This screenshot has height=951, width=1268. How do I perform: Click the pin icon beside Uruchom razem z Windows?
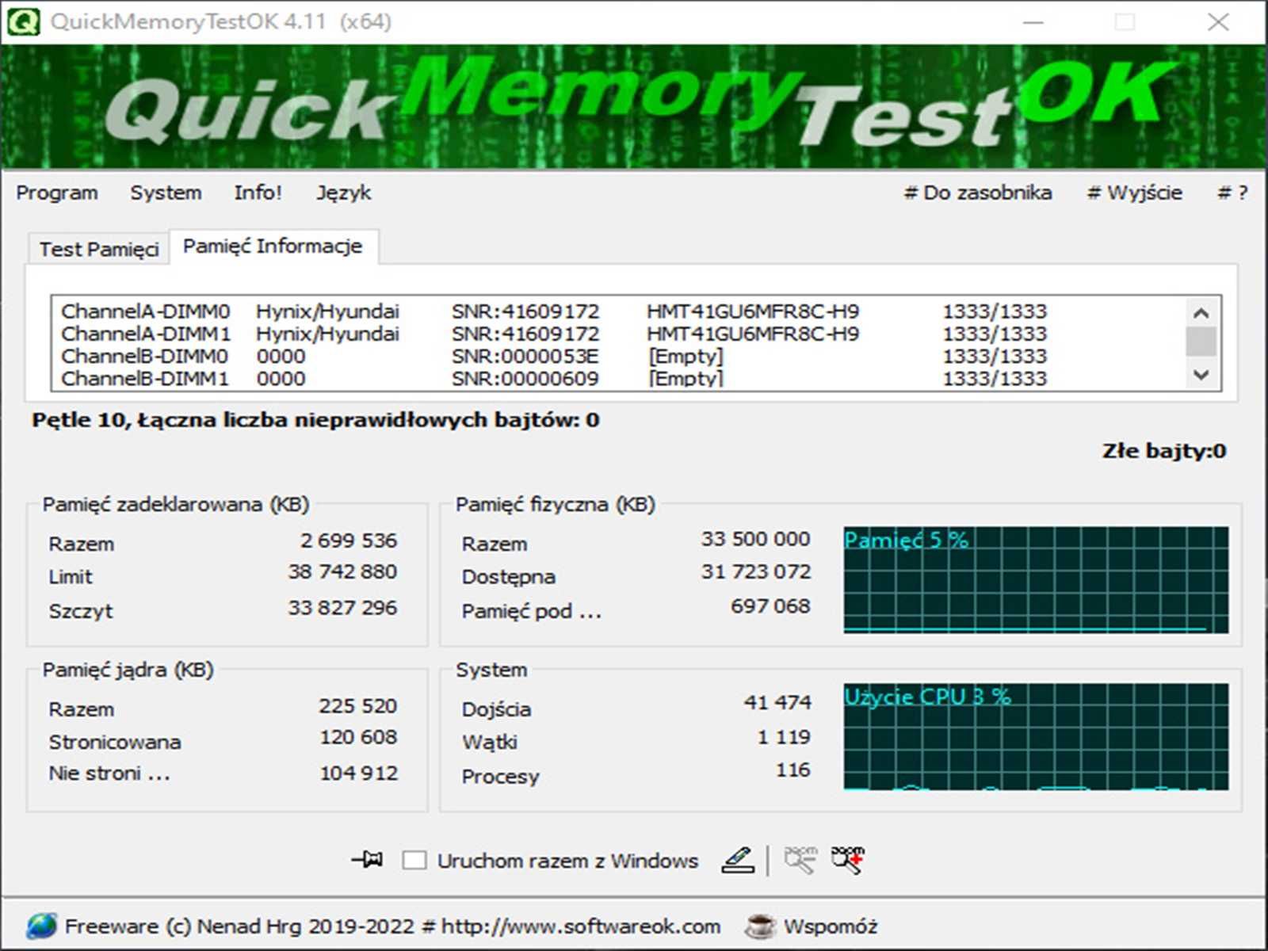pos(368,859)
